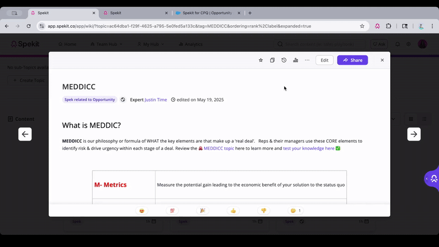Image resolution: width=439 pixels, height=247 pixels.
Task: Click the browser address bar URL
Action: [x=179, y=26]
